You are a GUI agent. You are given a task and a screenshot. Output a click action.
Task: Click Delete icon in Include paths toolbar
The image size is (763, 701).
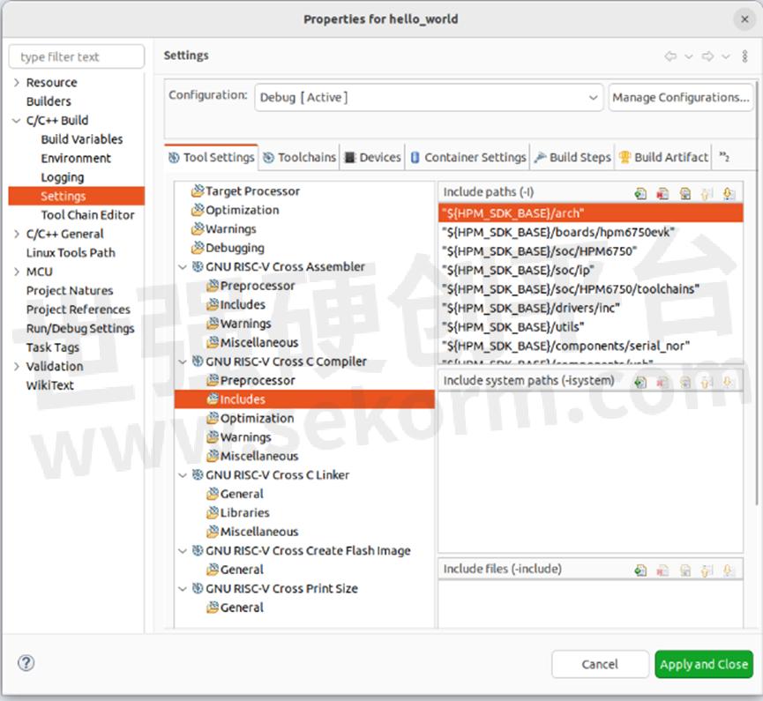pyautogui.click(x=662, y=194)
